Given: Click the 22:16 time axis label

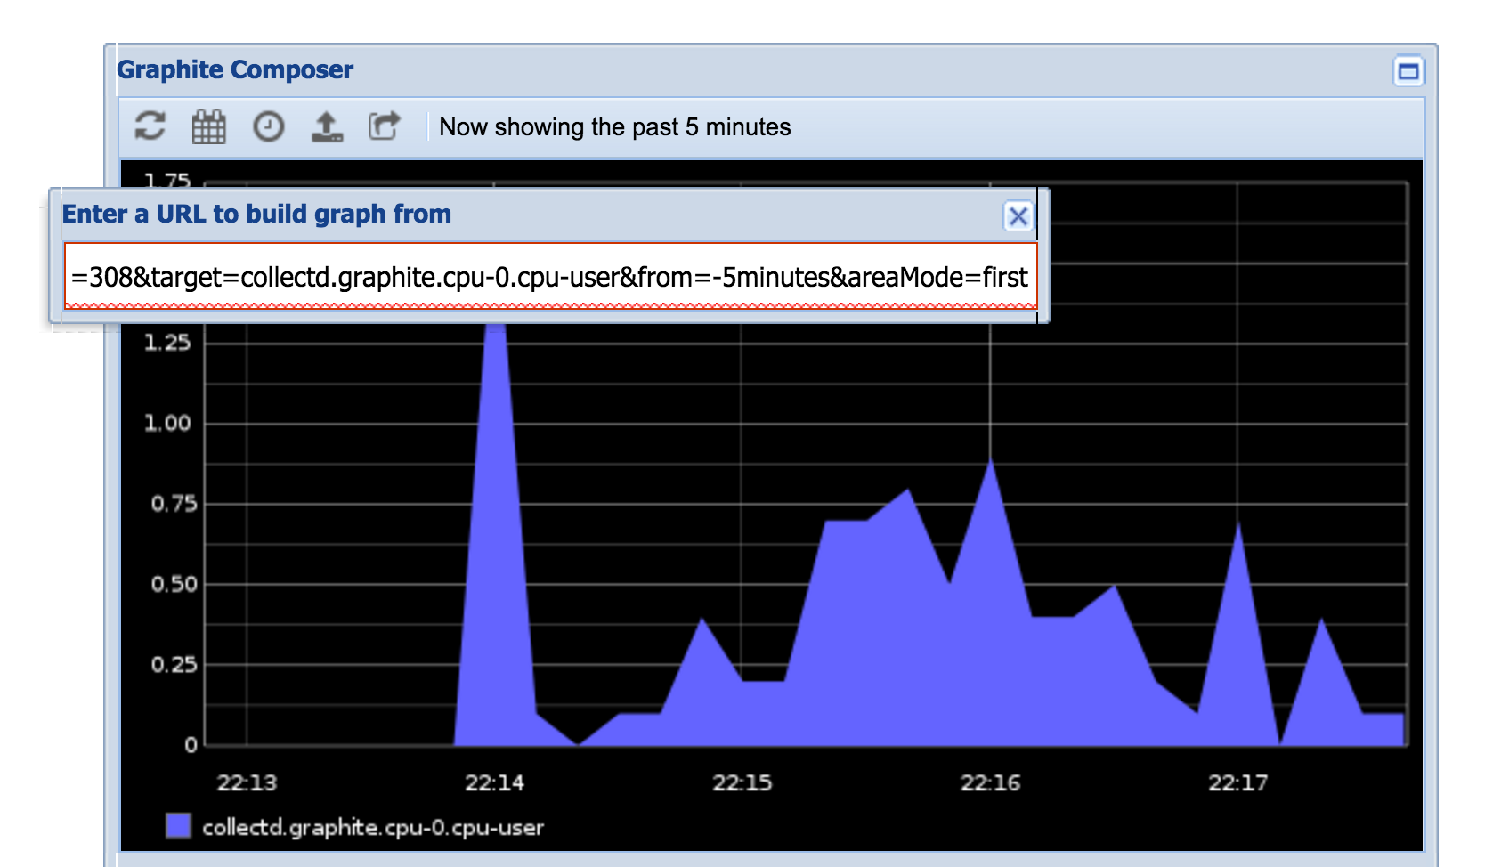Looking at the screenshot, I should [x=990, y=782].
